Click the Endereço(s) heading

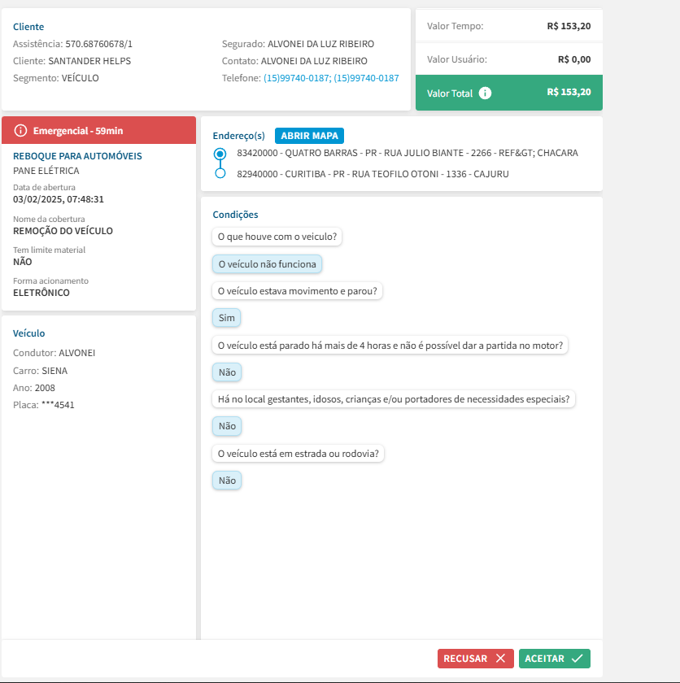[238, 136]
